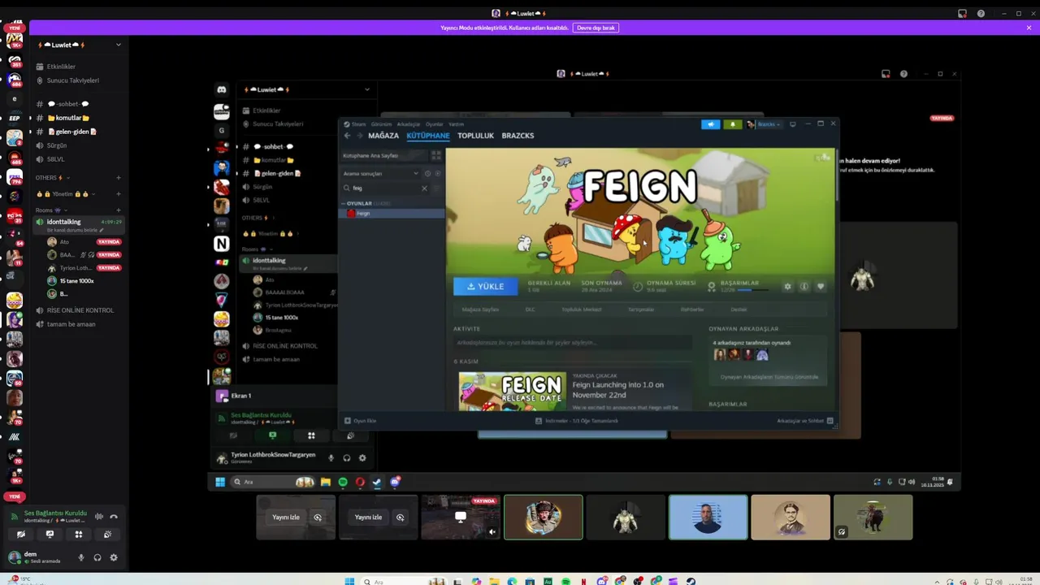Add channel to Yönetim category

[118, 194]
